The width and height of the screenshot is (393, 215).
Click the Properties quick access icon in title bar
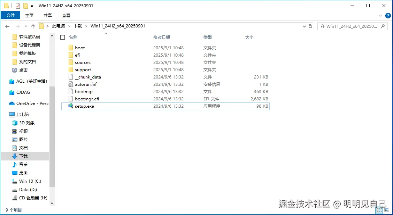point(17,6)
